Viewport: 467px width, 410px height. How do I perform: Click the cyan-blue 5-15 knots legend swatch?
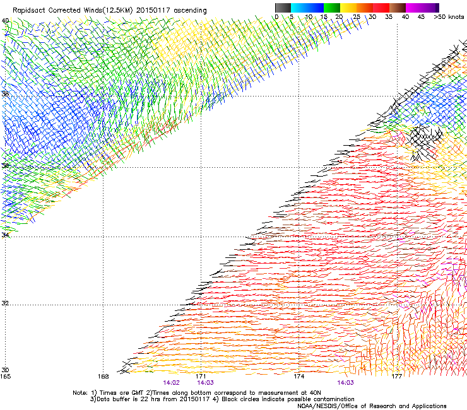[307, 8]
